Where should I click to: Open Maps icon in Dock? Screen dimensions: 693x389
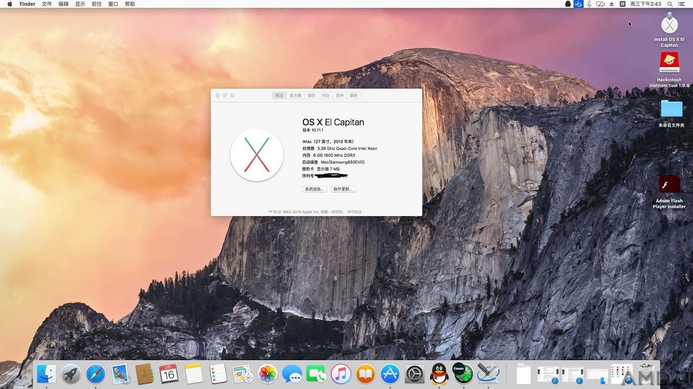tap(243, 374)
